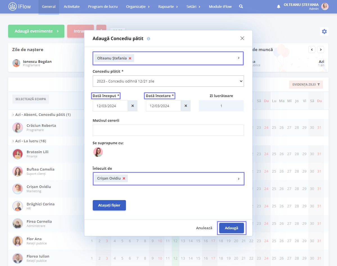Expand the employee selector arrow
Viewport: 337px width, 266px height.
[x=239, y=58]
